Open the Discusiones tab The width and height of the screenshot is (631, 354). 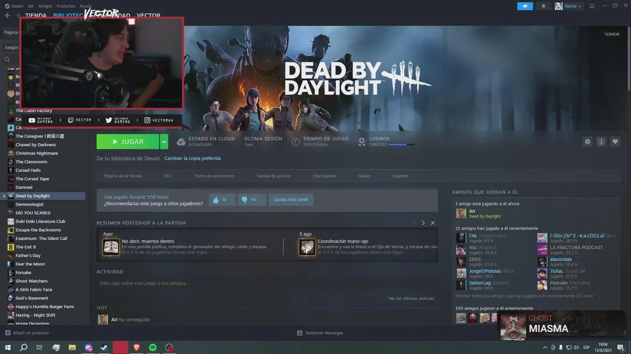(325, 176)
